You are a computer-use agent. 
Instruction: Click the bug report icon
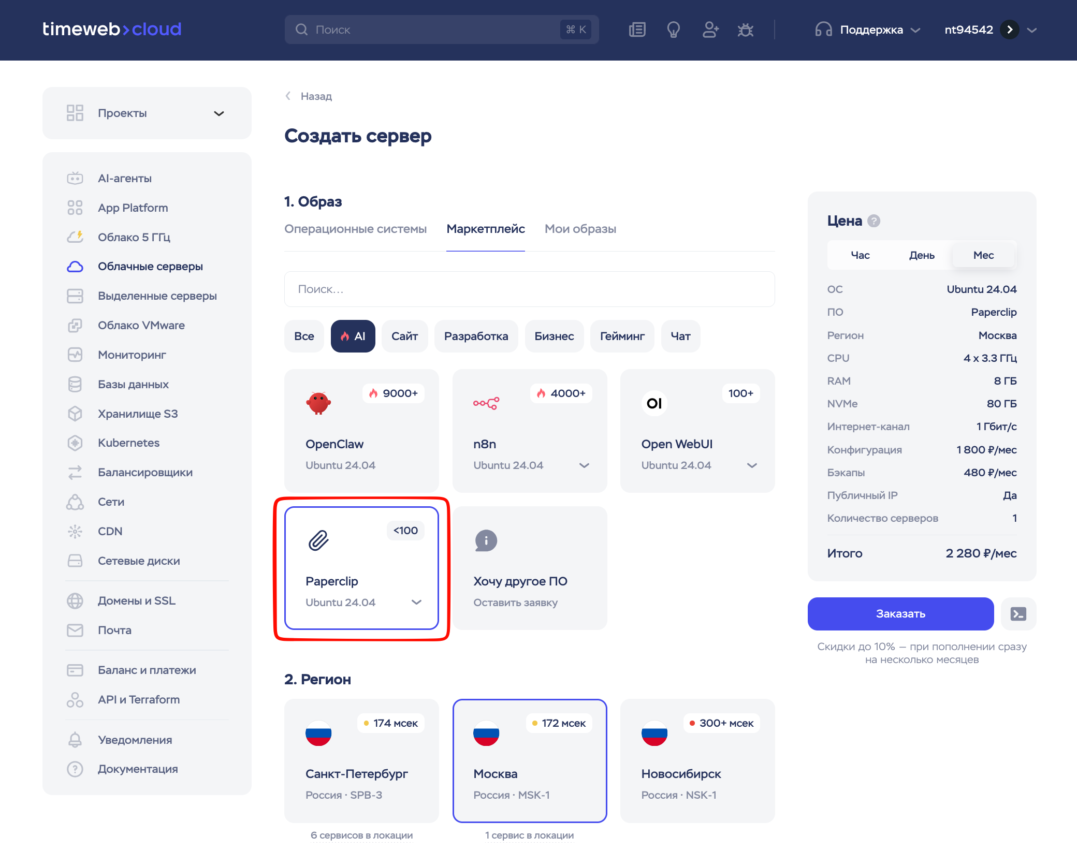[746, 30]
